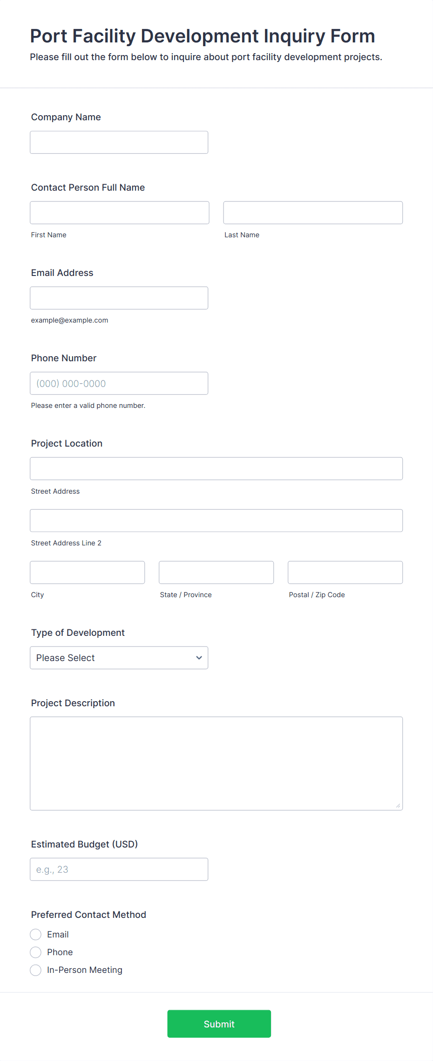The image size is (433, 1061).
Task: Focus the State / Province field
Action: click(x=216, y=572)
